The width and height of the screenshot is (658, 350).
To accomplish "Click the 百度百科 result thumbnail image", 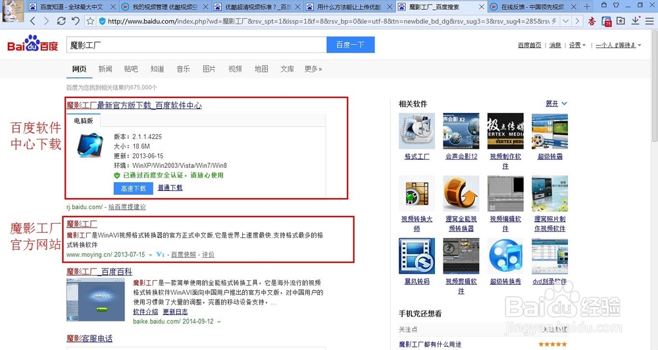I will (x=95, y=299).
